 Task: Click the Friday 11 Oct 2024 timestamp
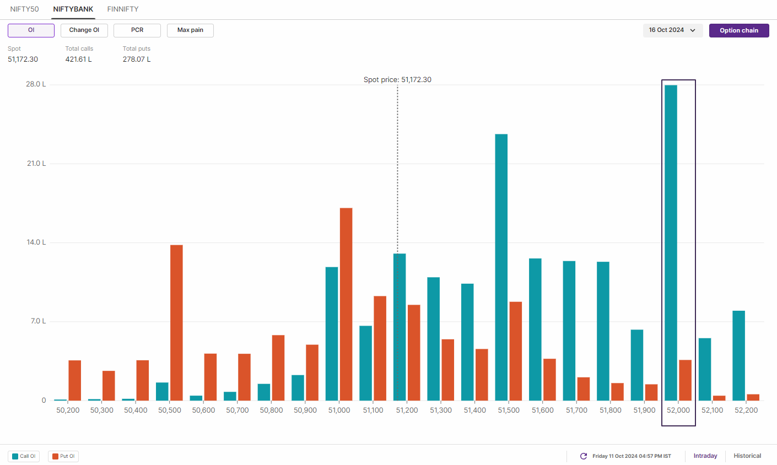coord(632,456)
